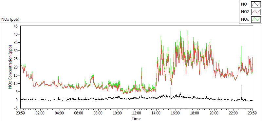Image resolution: width=262 pixels, height=121 pixels.
Task: Click the NO2 red line legend icon
Action: (x=256, y=12)
